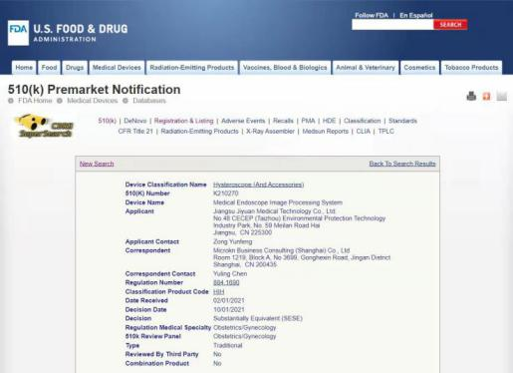Switch to the Drugs tab

pyautogui.click(x=75, y=68)
